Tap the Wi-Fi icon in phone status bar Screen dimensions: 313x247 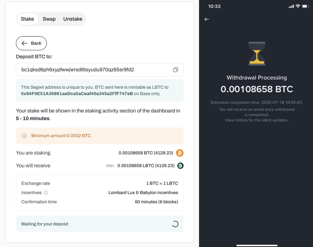[x=298, y=6]
